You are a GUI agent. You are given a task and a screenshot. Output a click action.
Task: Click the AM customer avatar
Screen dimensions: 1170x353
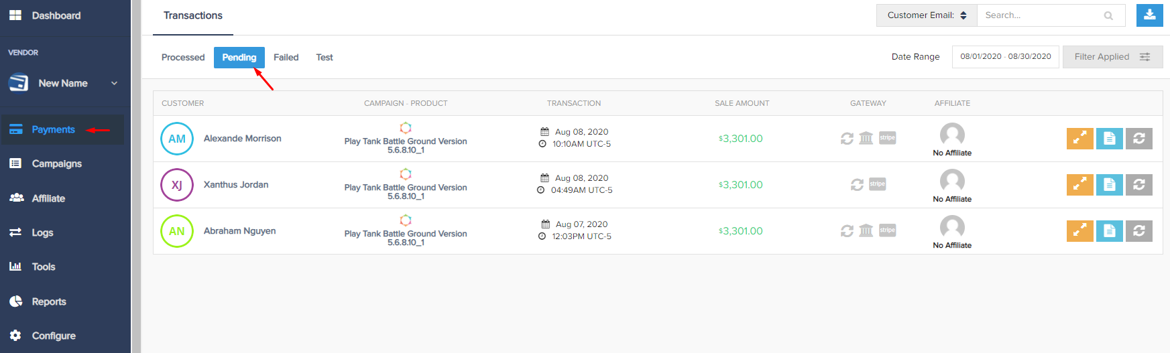click(177, 139)
